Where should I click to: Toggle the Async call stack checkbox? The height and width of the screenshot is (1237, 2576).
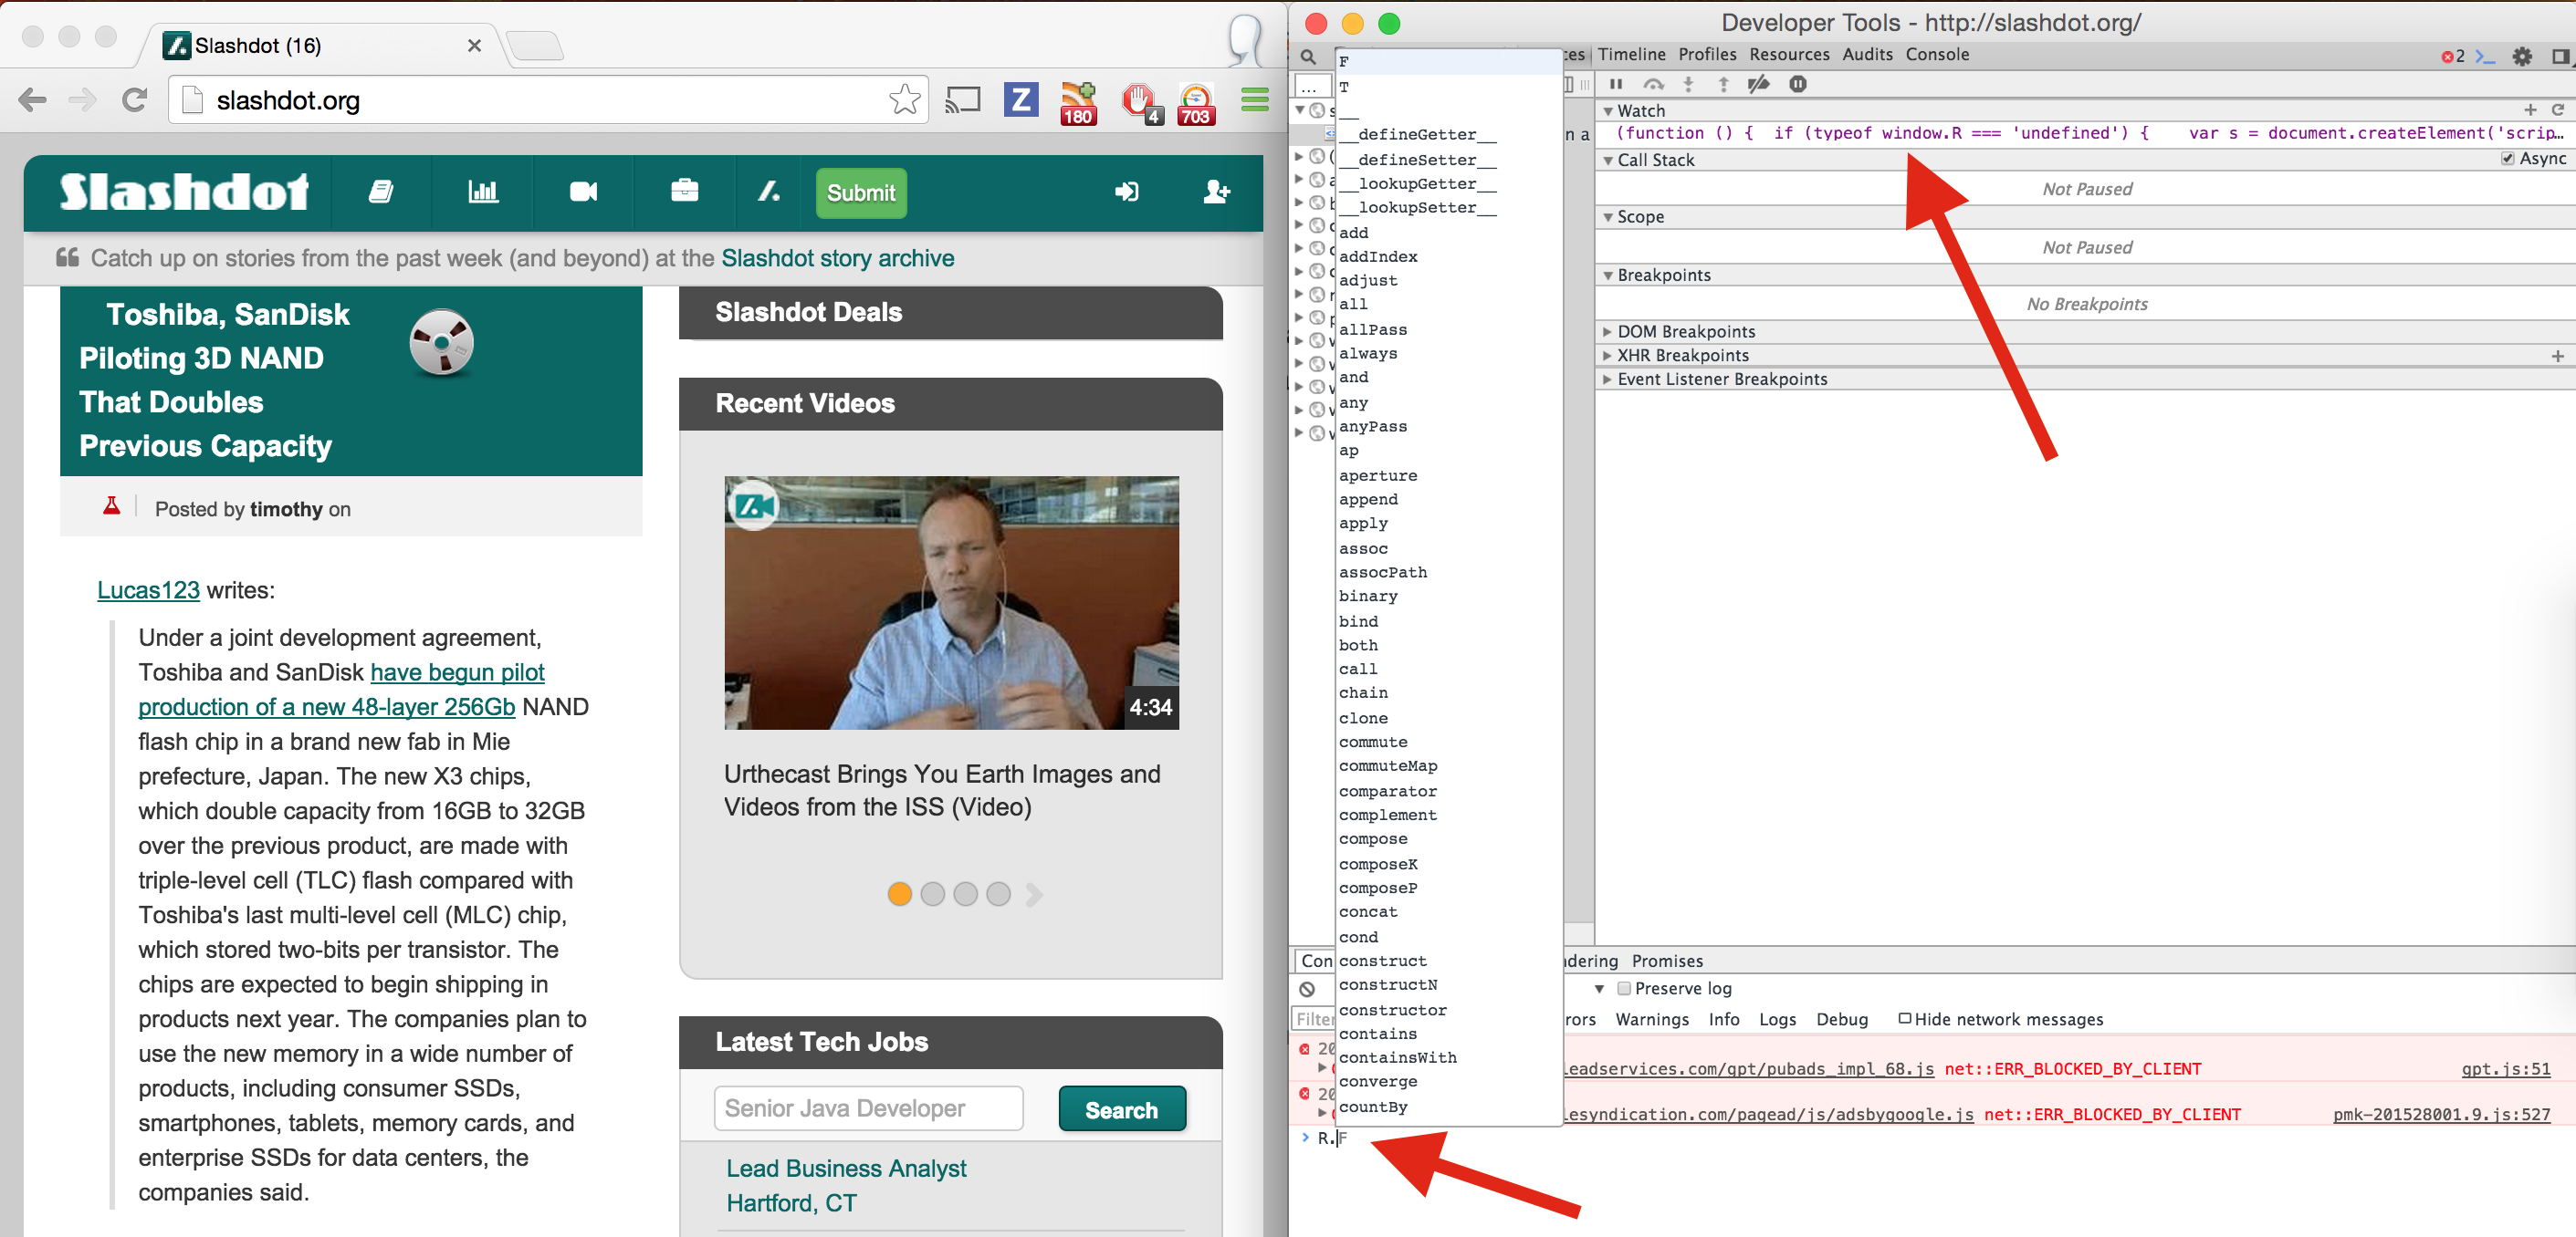(2508, 159)
